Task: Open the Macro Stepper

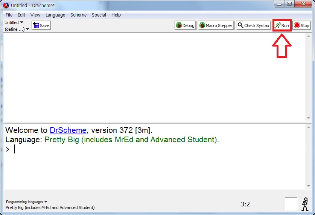Action: click(x=216, y=26)
